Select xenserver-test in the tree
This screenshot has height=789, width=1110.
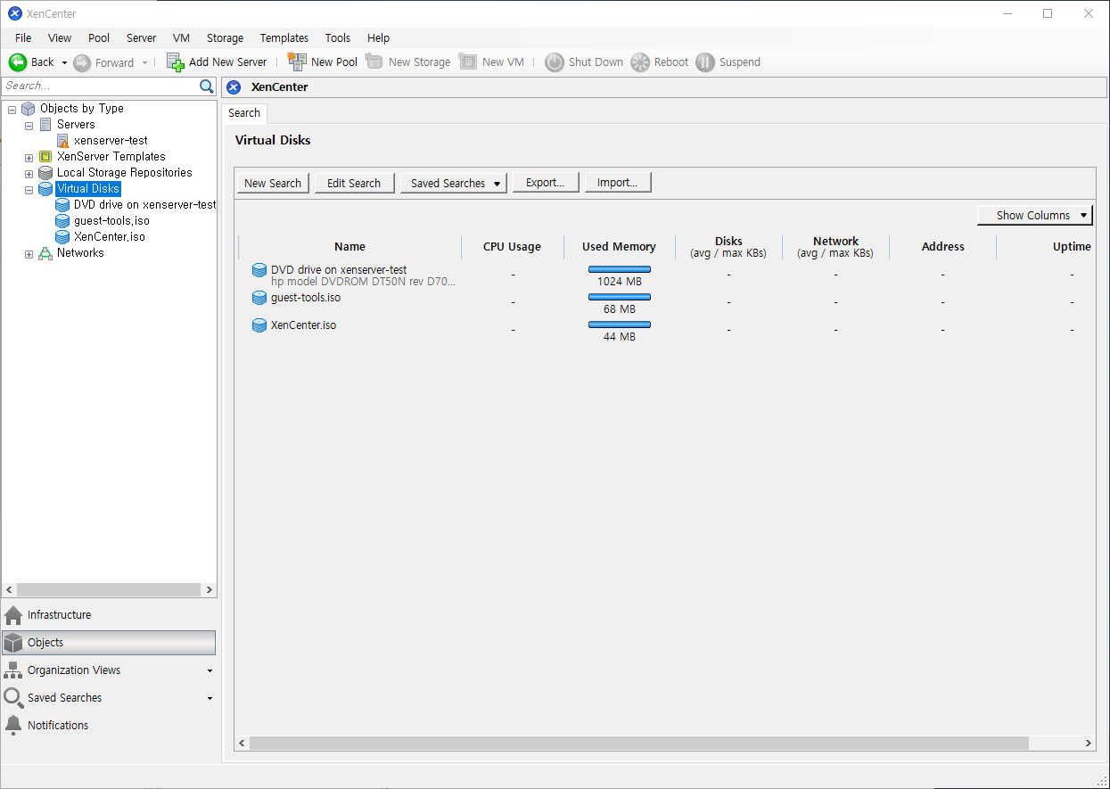coord(111,141)
